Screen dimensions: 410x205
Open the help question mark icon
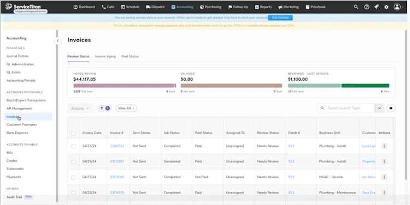pos(367,7)
